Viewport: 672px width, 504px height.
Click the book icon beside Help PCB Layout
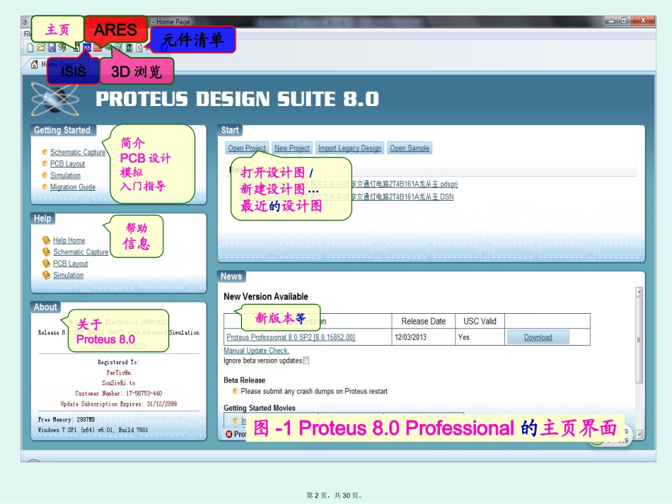(46, 264)
